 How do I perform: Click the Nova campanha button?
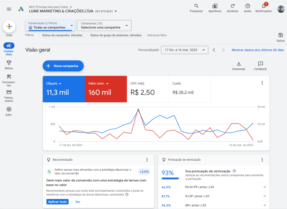pyautogui.click(x=63, y=66)
